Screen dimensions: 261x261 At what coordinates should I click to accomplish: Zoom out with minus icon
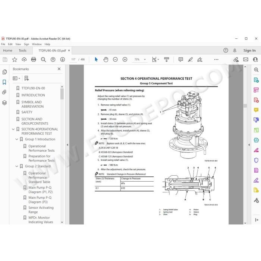115,59
